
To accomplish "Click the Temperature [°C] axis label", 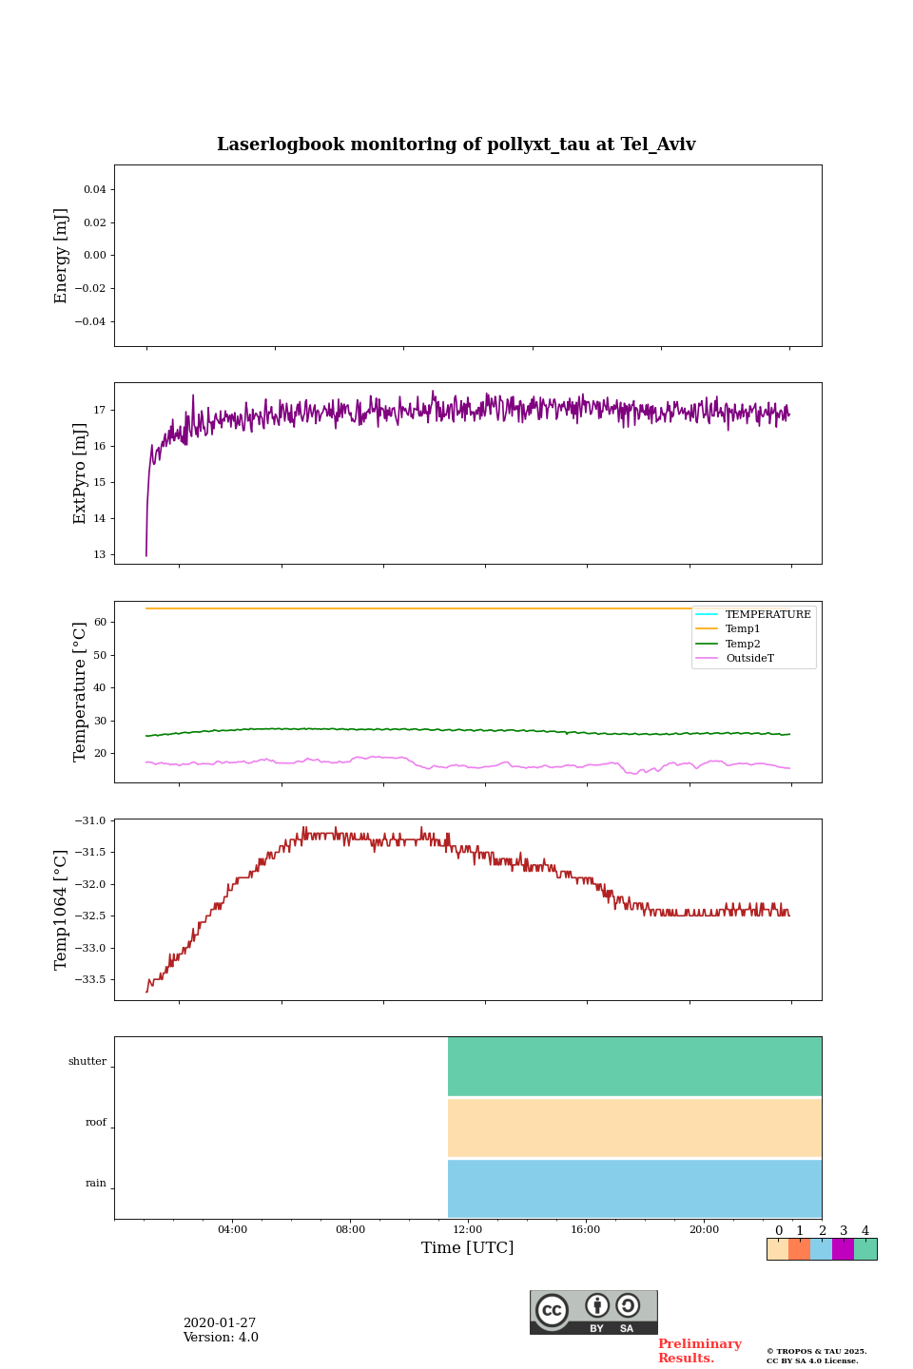I will [x=80, y=691].
